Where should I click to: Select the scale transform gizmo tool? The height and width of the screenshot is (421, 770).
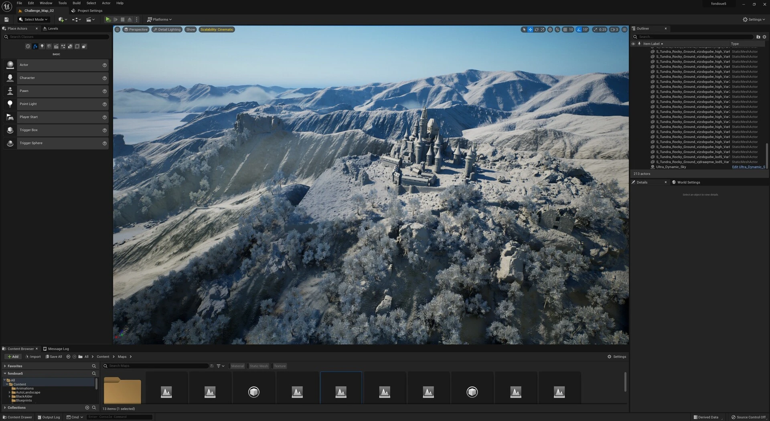click(x=543, y=30)
